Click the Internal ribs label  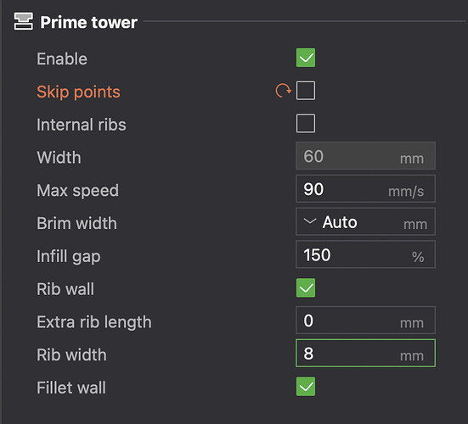coord(82,125)
